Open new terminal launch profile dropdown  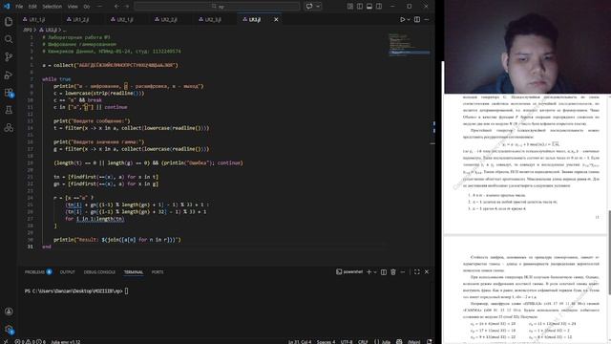click(375, 271)
